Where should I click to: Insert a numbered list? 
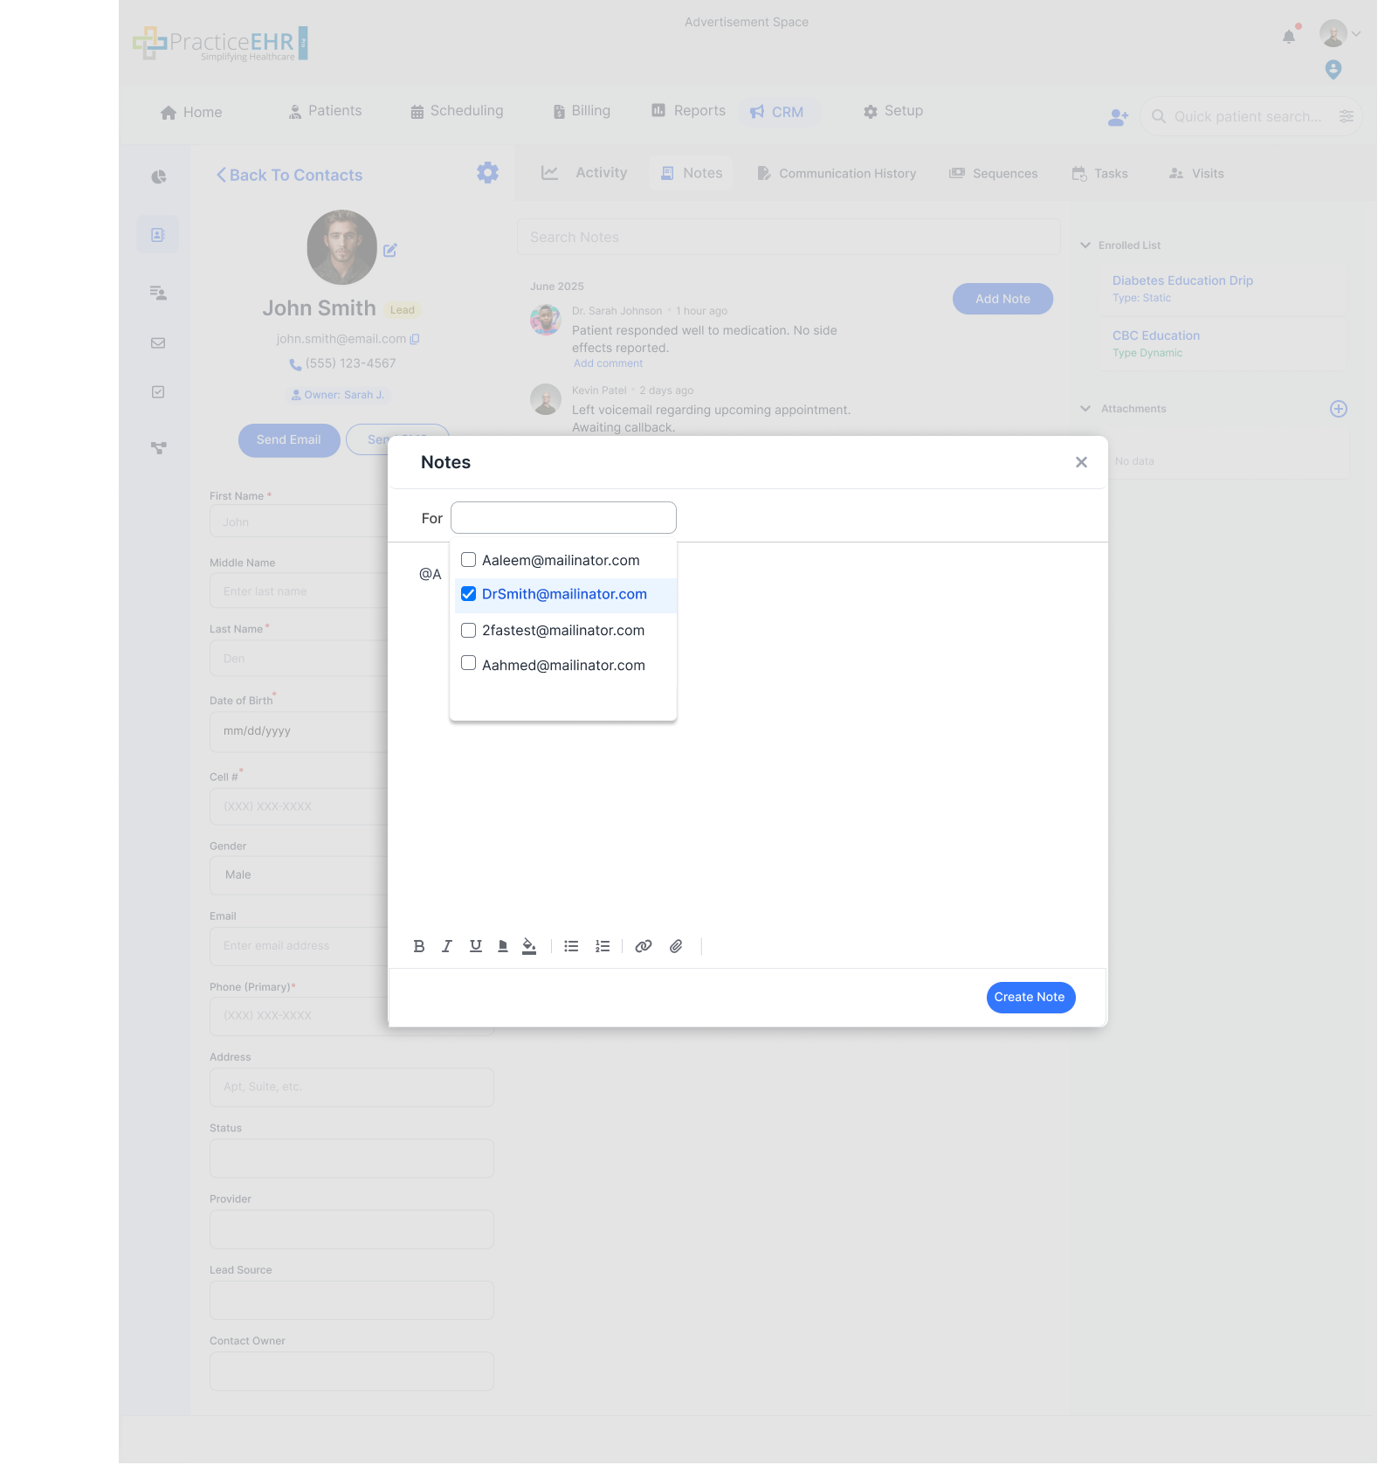(x=603, y=946)
